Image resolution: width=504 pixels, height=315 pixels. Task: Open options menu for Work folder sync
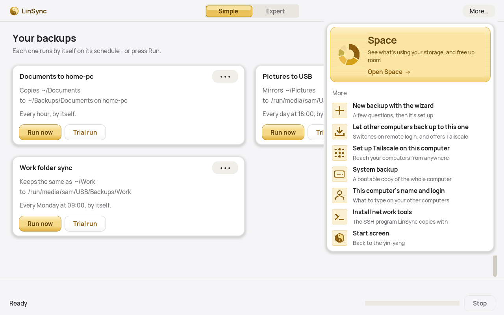pyautogui.click(x=225, y=168)
